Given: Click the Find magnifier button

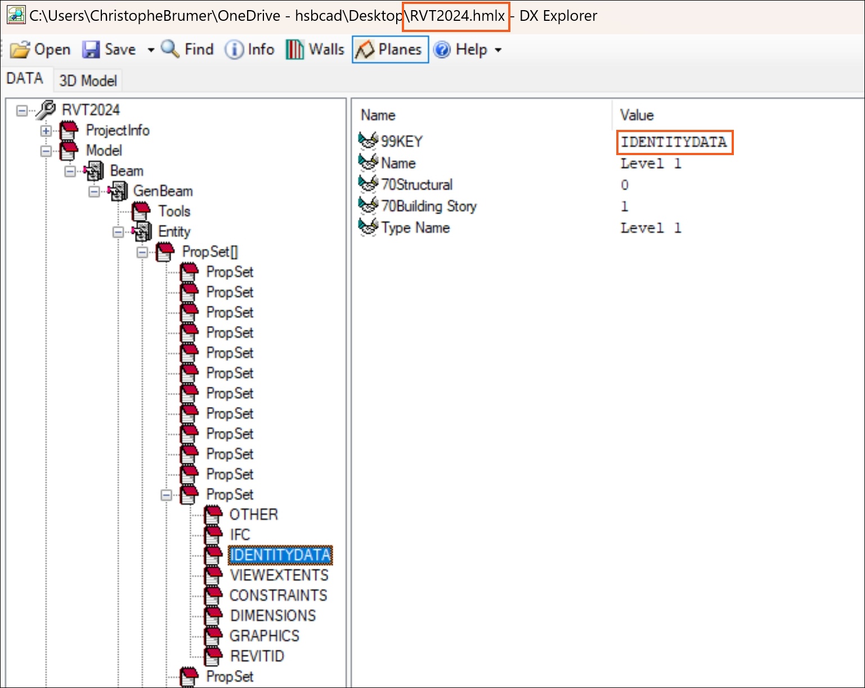Looking at the screenshot, I should pos(187,49).
